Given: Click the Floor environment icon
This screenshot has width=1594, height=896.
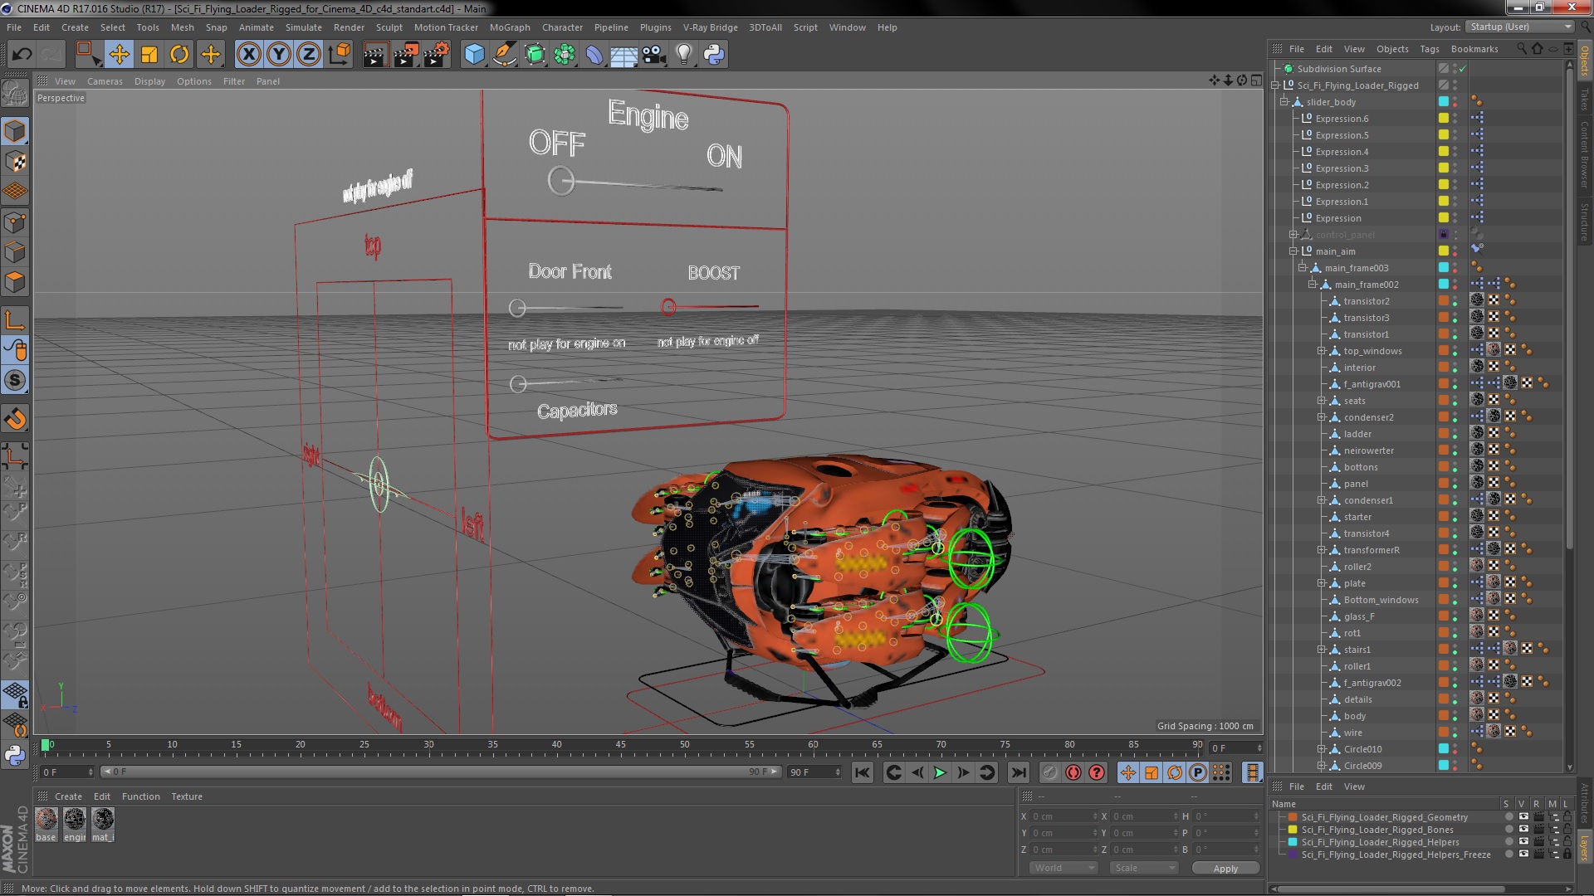Looking at the screenshot, I should pyautogui.click(x=624, y=55).
